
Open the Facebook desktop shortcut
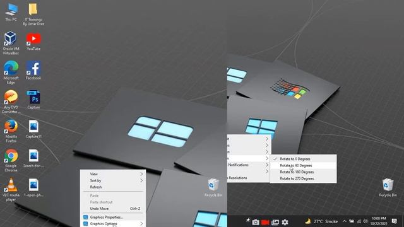pyautogui.click(x=33, y=71)
